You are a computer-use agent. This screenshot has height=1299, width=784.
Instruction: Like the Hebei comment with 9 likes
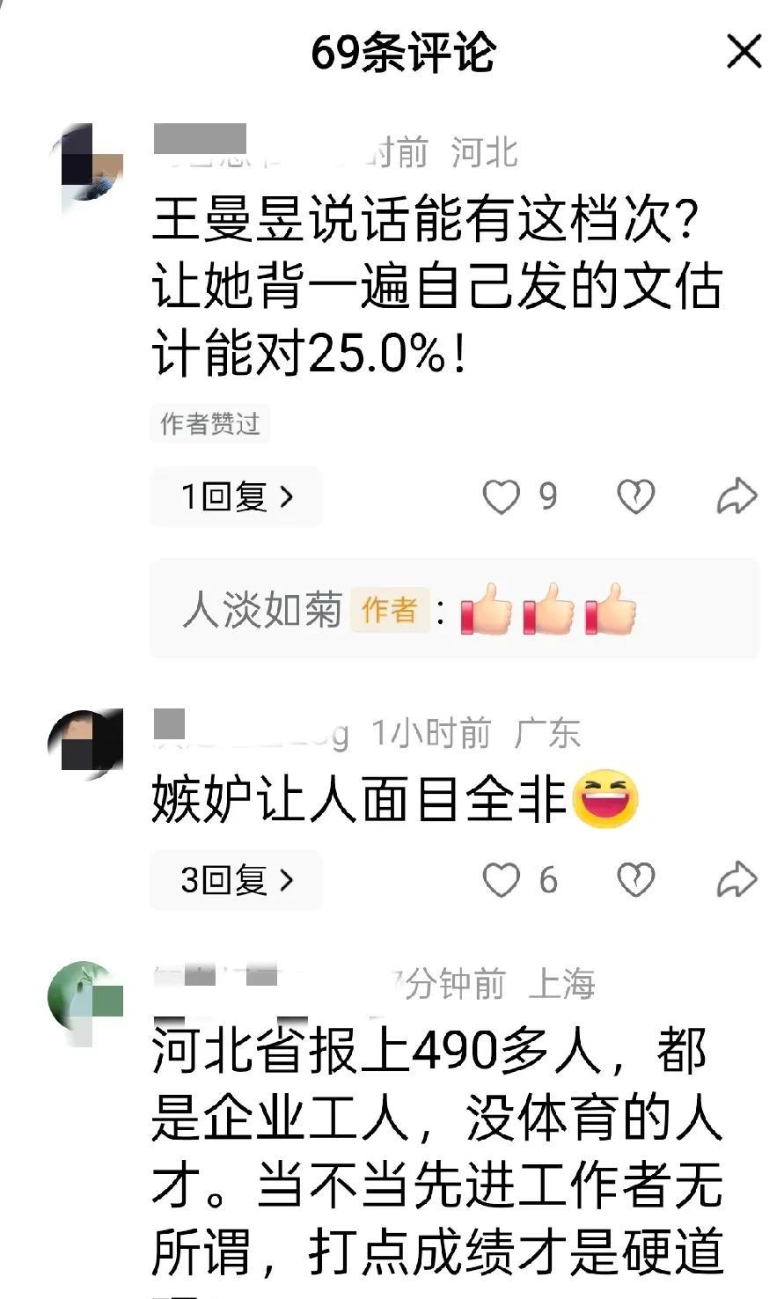coord(502,497)
